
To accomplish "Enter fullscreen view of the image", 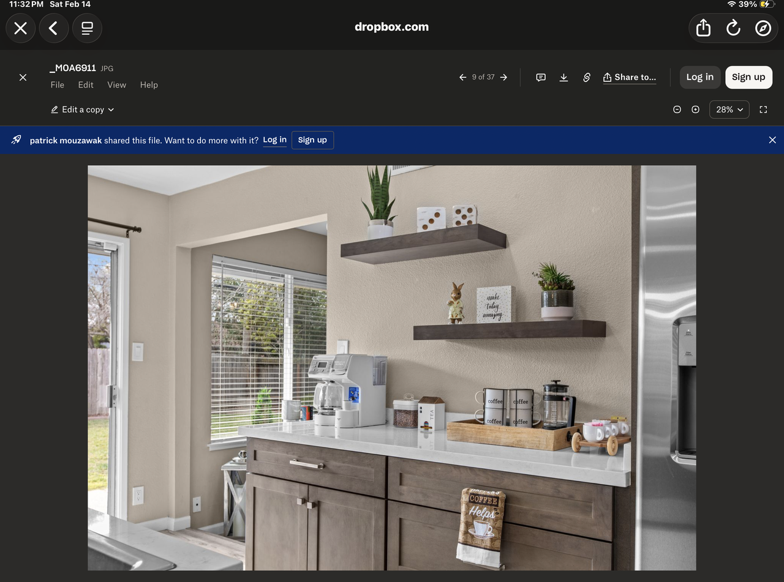I will click(x=763, y=110).
